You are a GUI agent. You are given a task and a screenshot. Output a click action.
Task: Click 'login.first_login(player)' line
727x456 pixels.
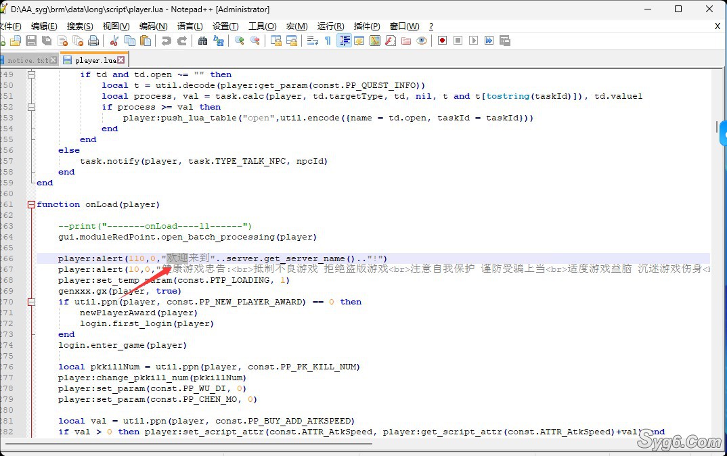point(146,323)
